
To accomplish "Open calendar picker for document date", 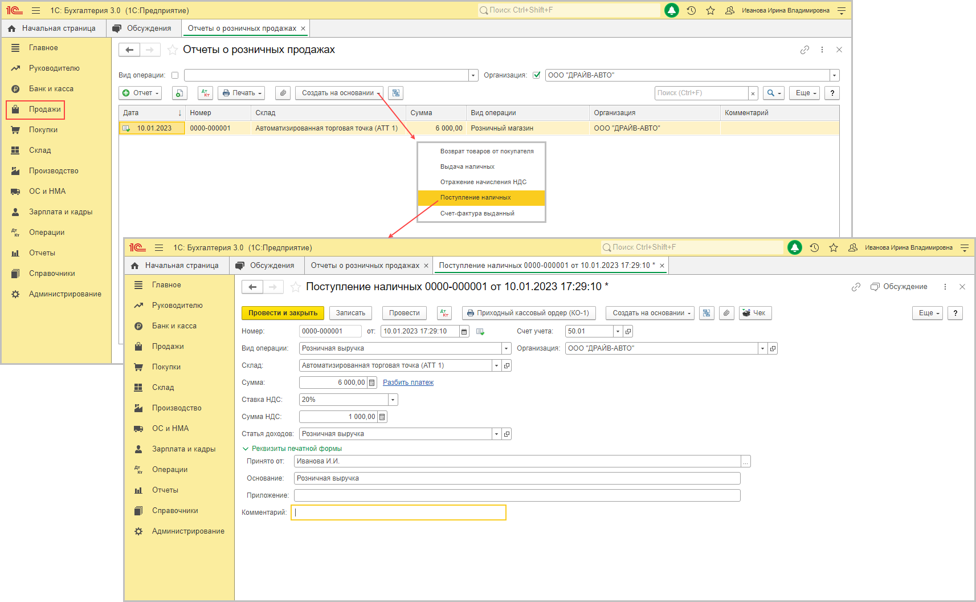I will (464, 331).
